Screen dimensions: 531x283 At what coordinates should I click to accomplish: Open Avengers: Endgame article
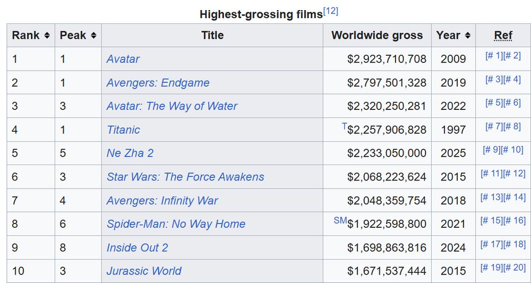(x=158, y=83)
